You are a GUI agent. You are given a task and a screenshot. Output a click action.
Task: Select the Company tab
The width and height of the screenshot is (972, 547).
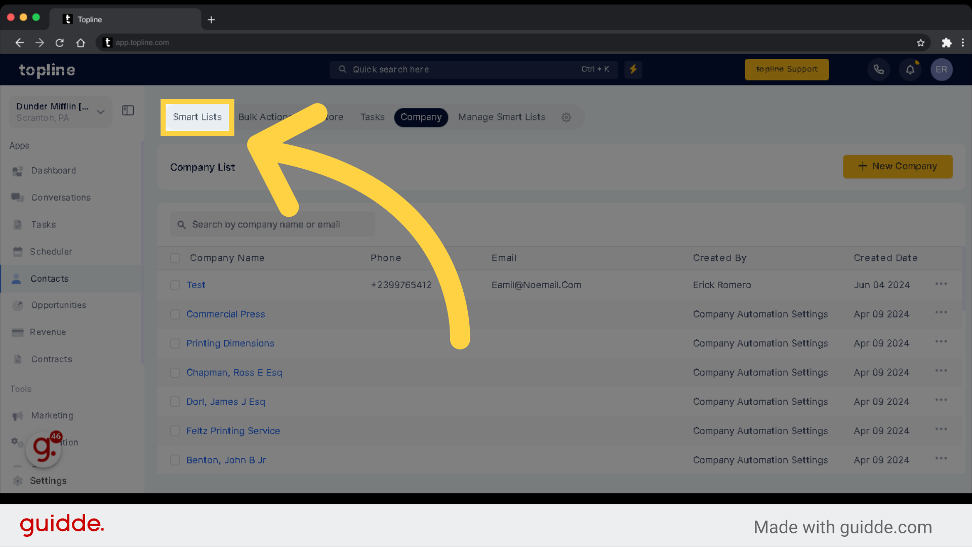[421, 117]
